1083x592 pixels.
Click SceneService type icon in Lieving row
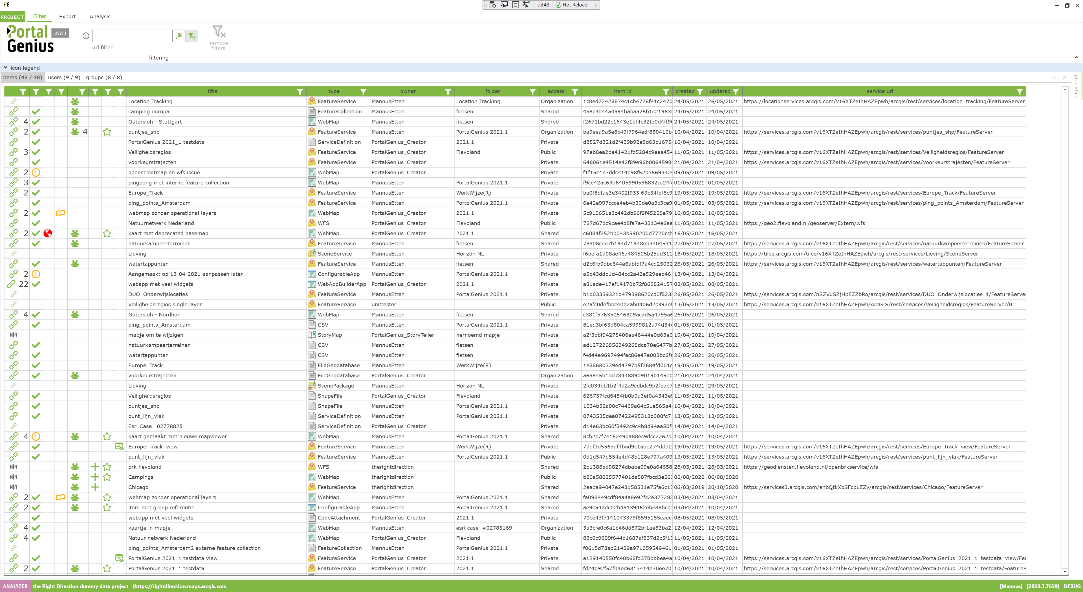[x=312, y=254]
